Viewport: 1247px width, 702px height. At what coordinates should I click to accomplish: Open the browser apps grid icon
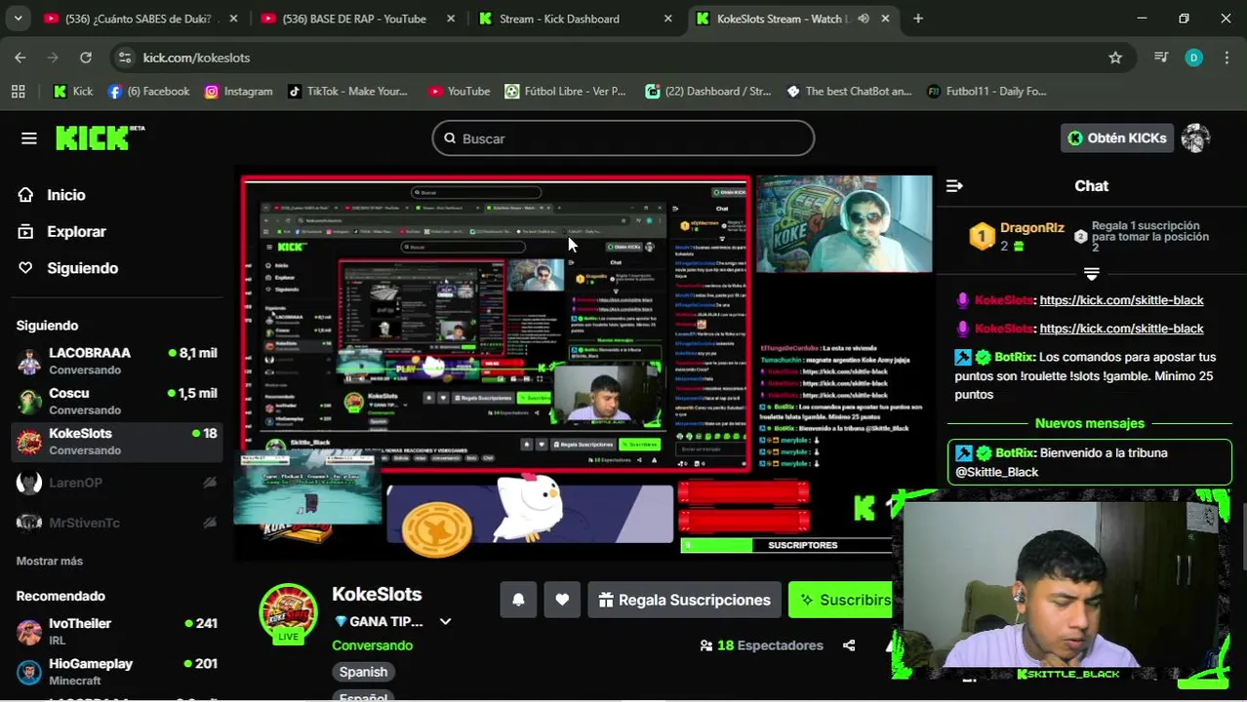click(x=18, y=91)
